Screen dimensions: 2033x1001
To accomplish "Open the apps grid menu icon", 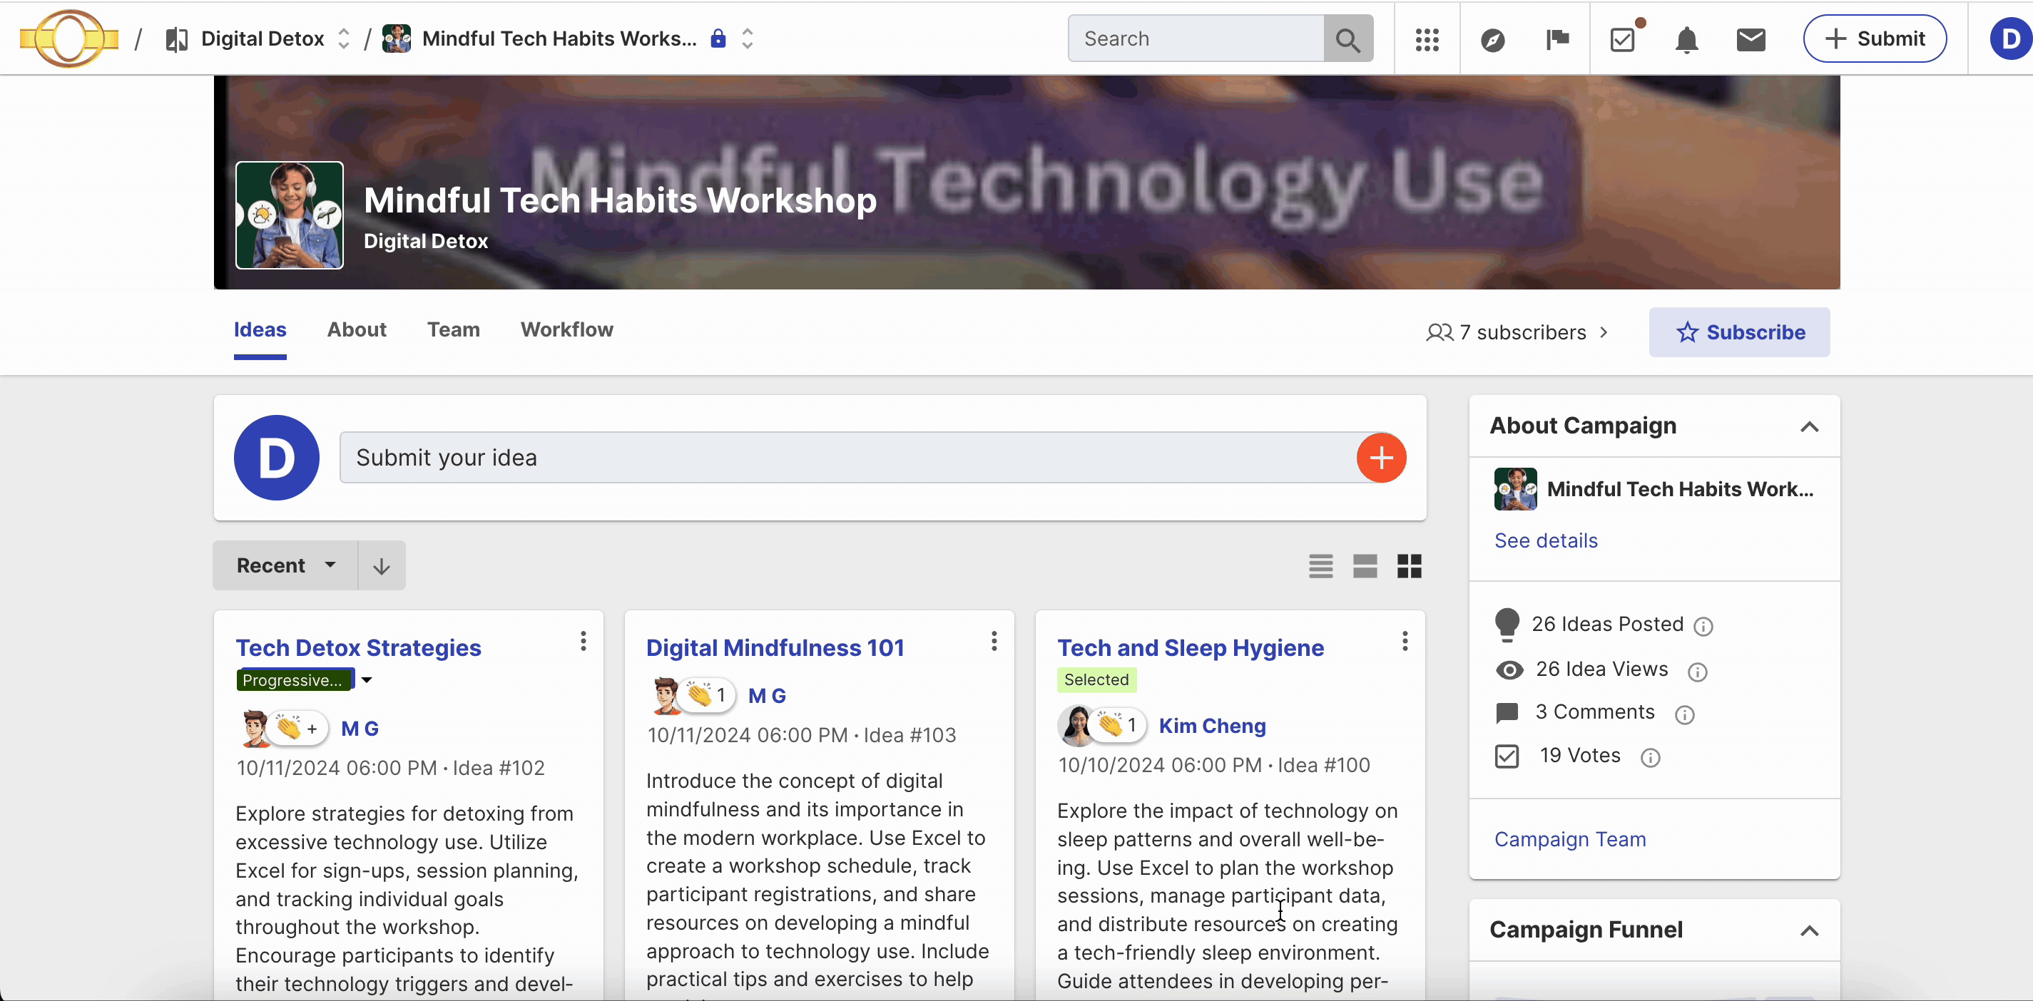I will pyautogui.click(x=1427, y=38).
